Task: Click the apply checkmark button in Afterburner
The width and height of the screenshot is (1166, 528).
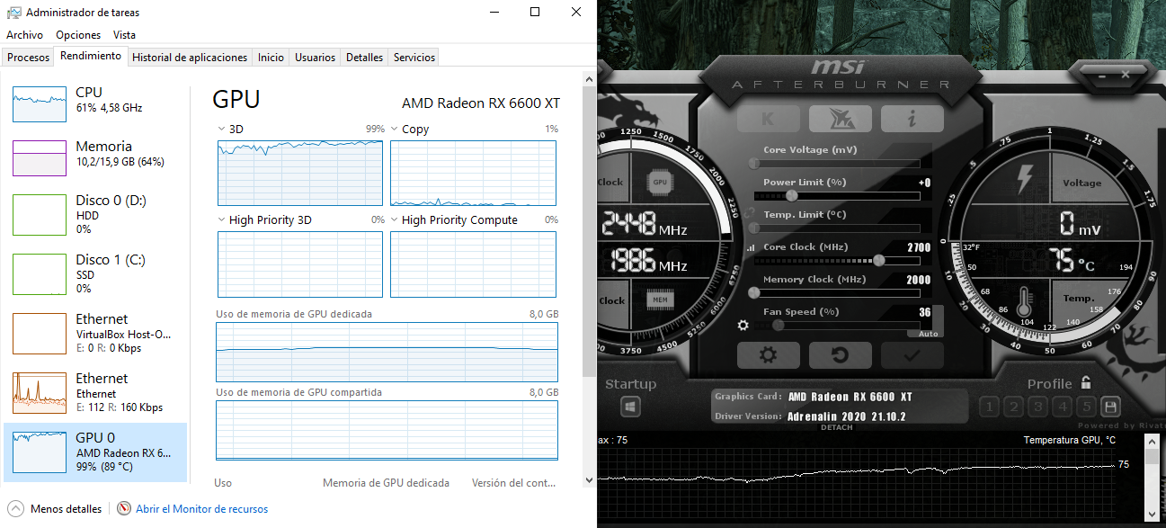Action: click(x=912, y=354)
